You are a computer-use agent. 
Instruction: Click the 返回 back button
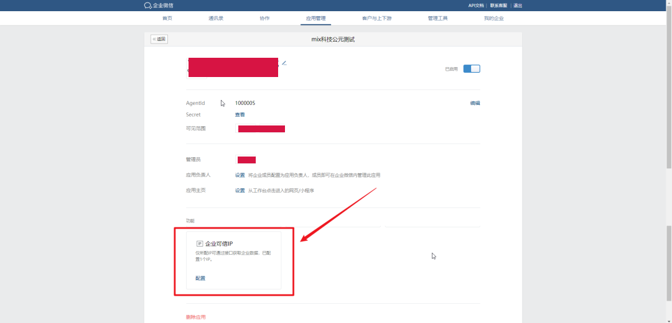[x=159, y=39]
